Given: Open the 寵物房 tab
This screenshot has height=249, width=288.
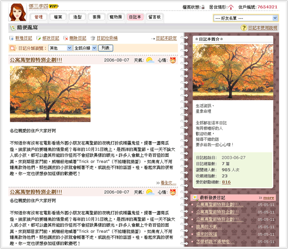Looking at the screenshot, I should coord(116,17).
